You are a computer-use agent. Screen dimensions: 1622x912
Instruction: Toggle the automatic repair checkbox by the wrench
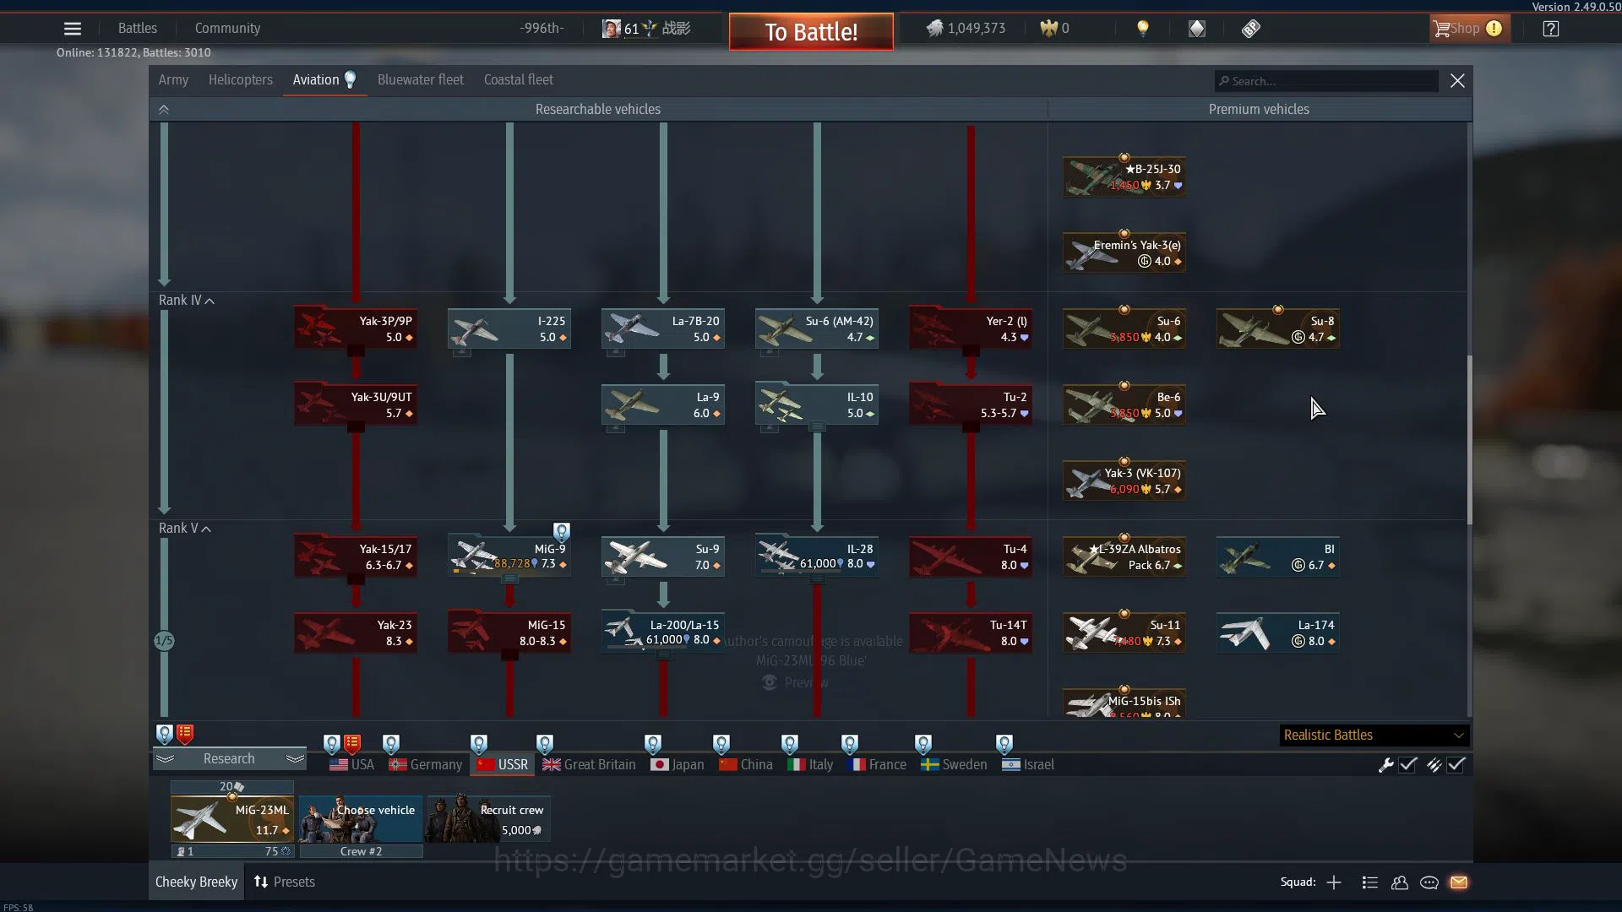pos(1407,765)
